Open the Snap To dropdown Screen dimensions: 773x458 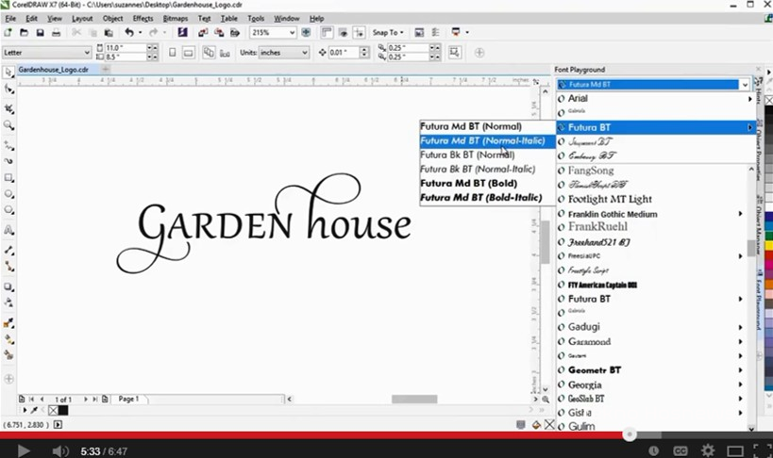pyautogui.click(x=388, y=32)
